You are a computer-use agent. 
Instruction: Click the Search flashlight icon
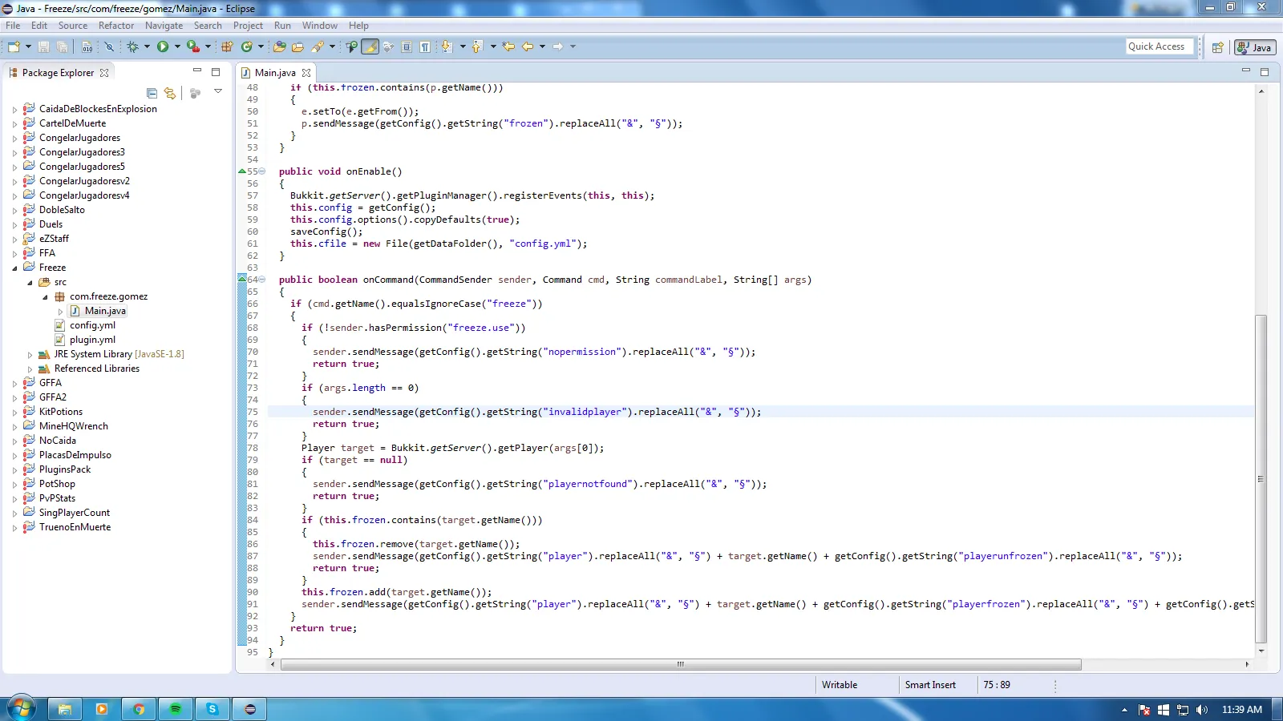point(318,46)
